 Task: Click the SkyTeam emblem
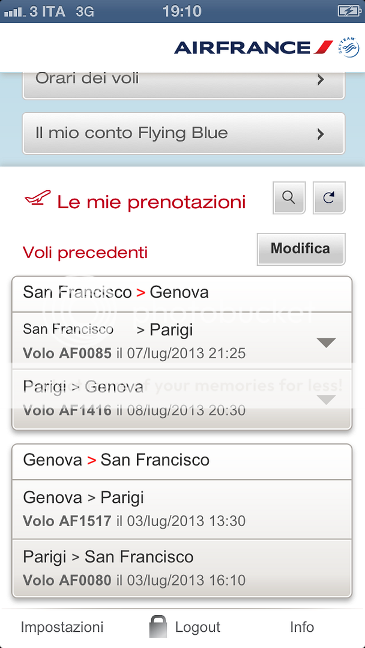click(348, 46)
